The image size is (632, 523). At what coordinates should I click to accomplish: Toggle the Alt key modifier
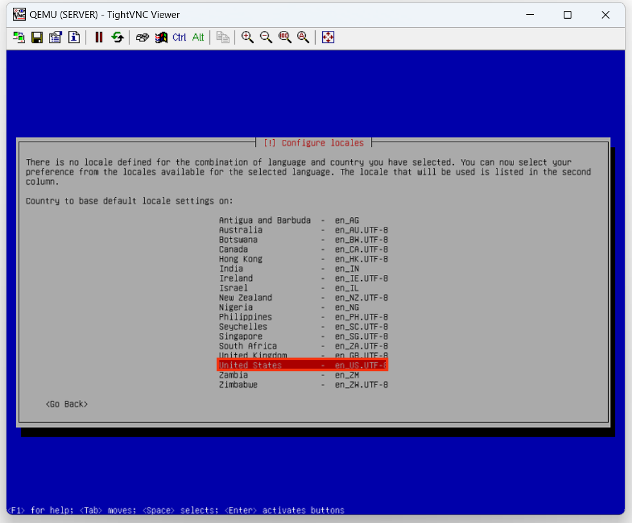(198, 37)
